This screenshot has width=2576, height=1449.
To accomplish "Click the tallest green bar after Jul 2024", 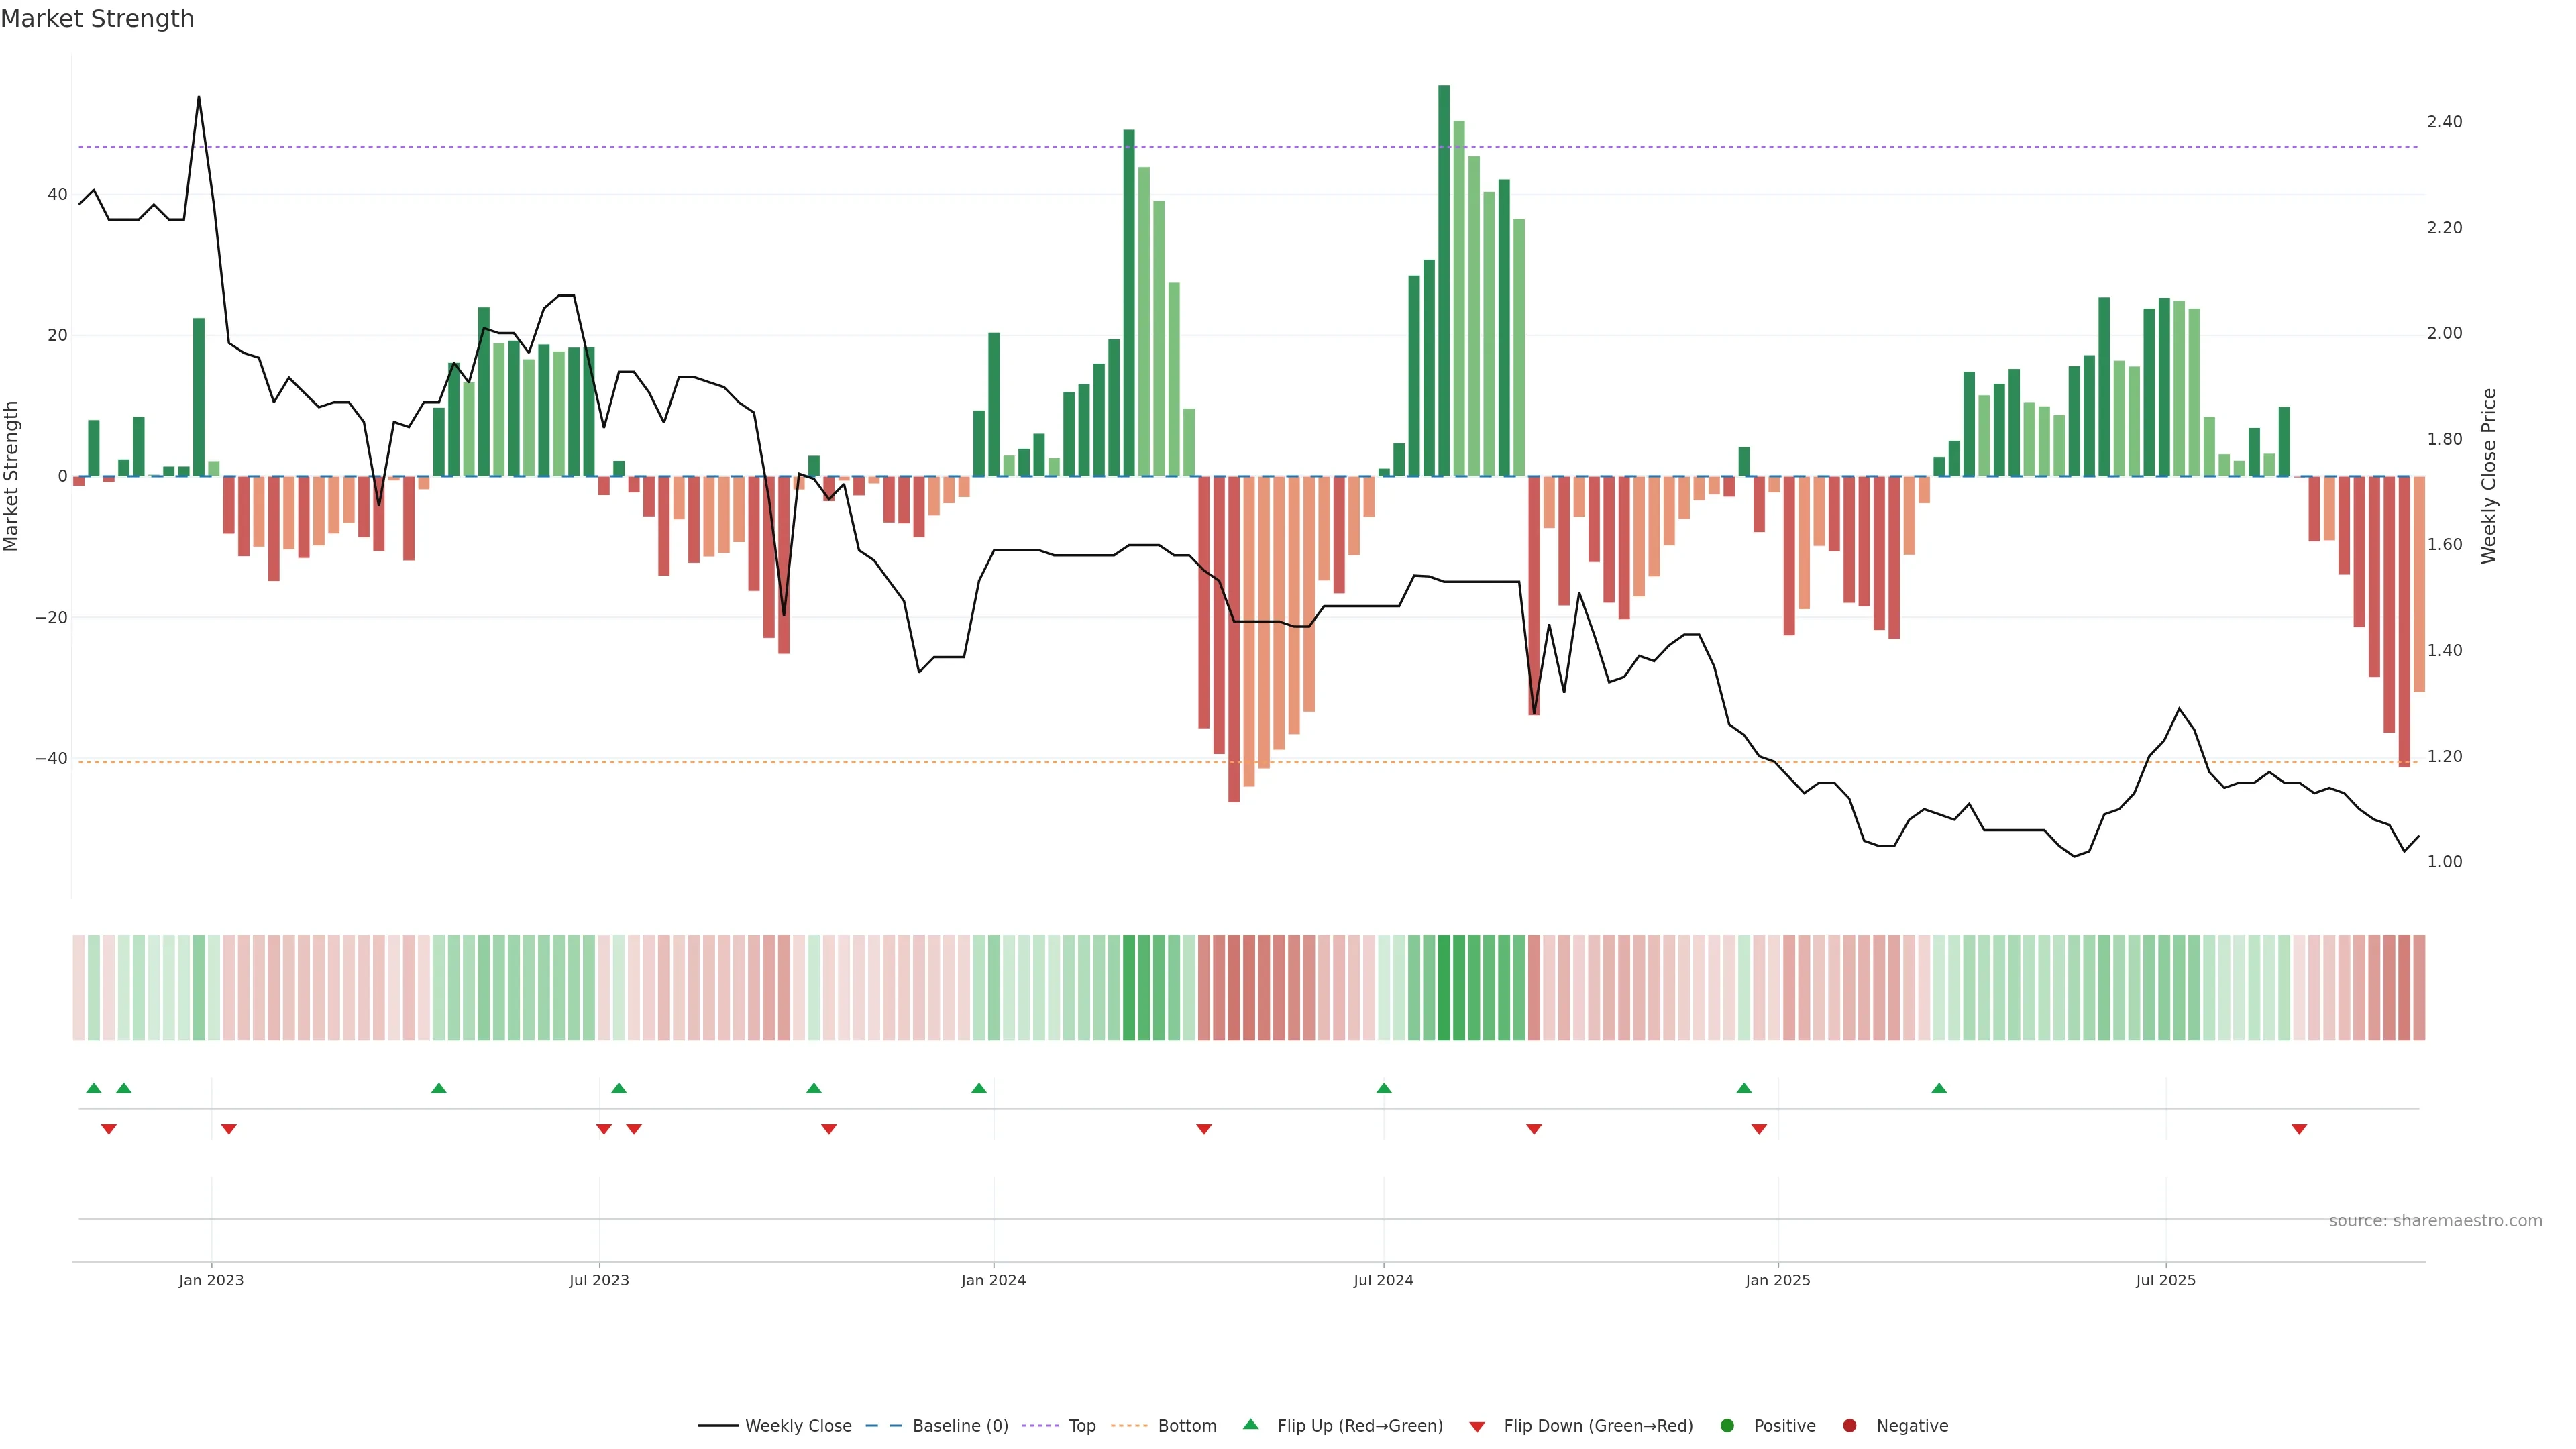I will coord(1444,280).
